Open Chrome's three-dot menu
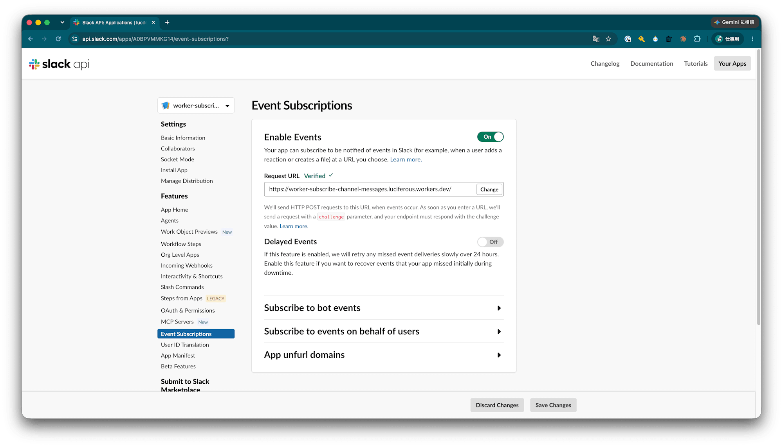783x447 pixels. tap(752, 39)
